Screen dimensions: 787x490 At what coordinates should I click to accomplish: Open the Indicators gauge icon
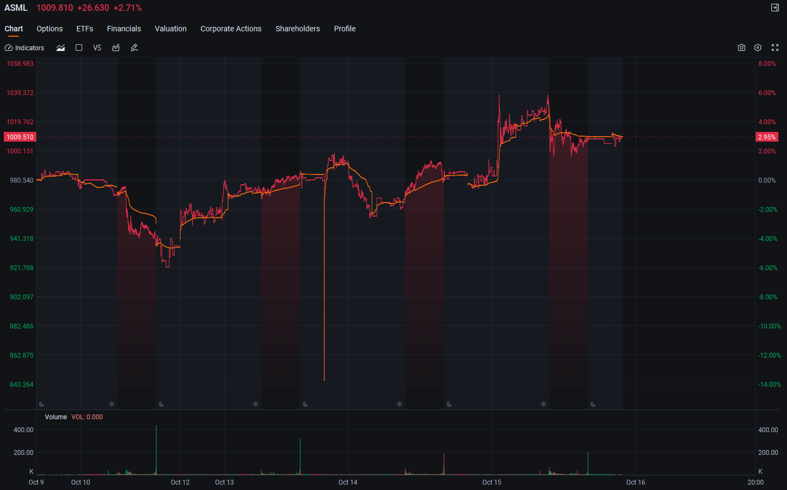coord(9,48)
